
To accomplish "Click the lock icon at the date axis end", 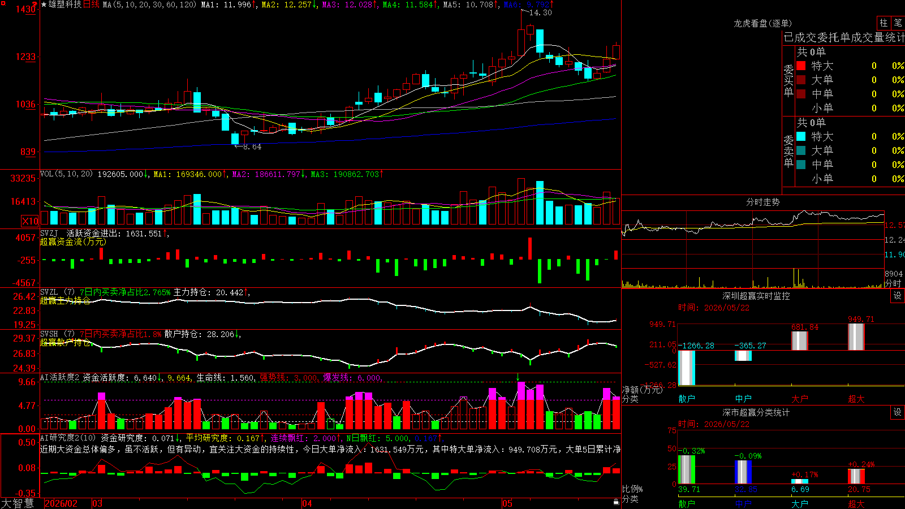I will (x=616, y=502).
